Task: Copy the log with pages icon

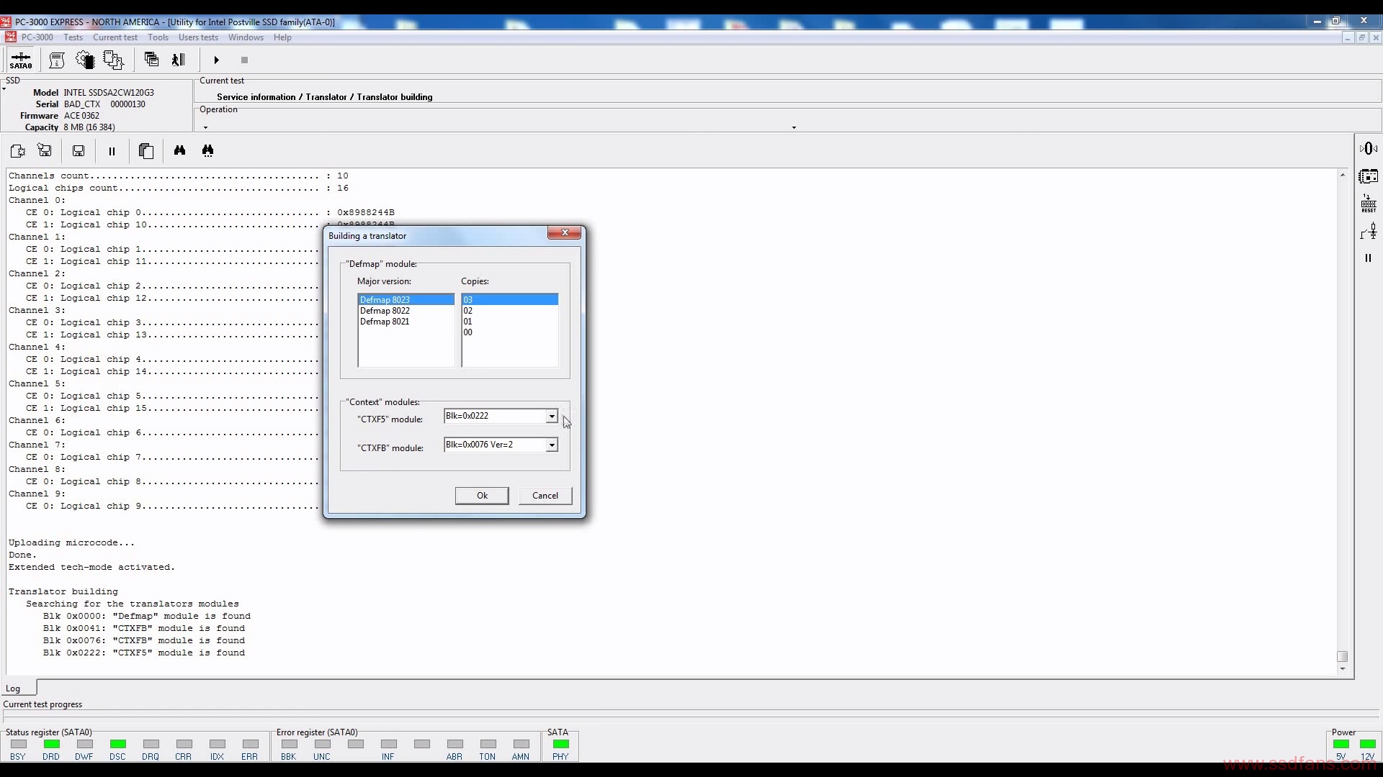Action: (x=146, y=150)
